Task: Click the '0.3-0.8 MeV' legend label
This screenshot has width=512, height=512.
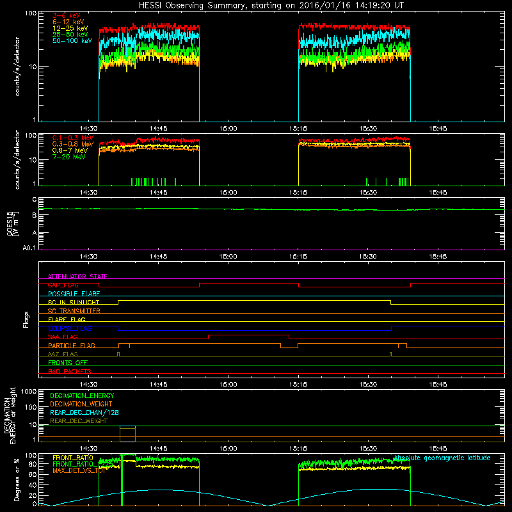Action: click(x=73, y=144)
